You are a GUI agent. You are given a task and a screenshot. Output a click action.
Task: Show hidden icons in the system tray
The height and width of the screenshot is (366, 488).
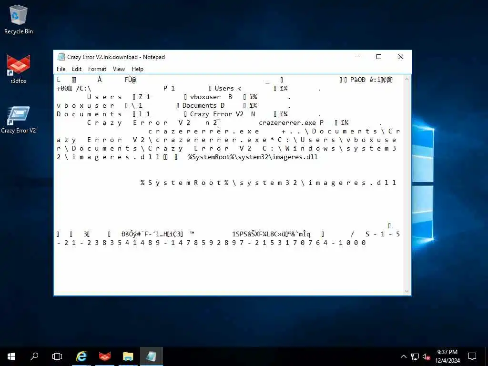tap(403, 356)
